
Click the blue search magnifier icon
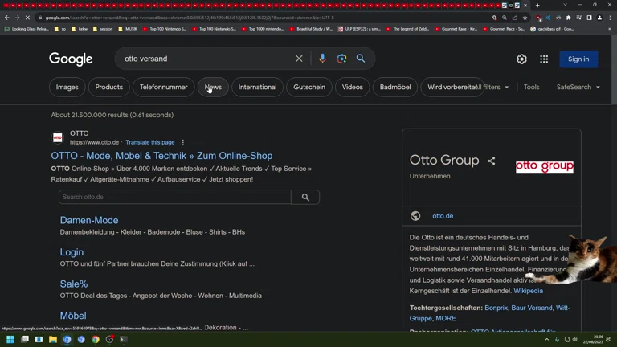361,59
